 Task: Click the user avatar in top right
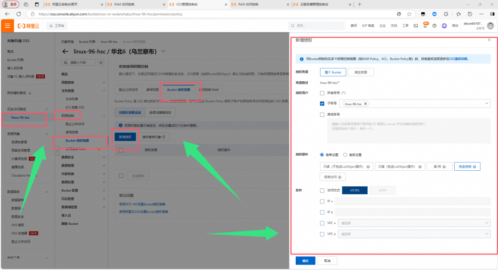(490, 25)
